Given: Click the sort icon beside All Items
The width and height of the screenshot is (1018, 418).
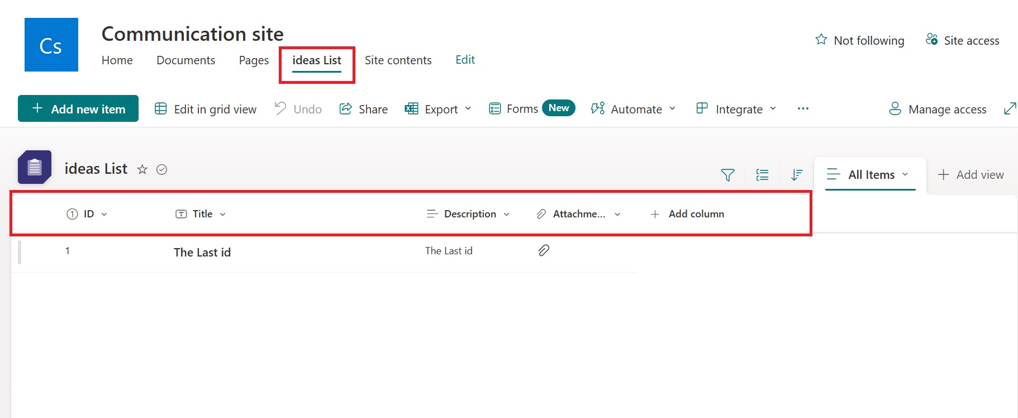Looking at the screenshot, I should point(797,175).
